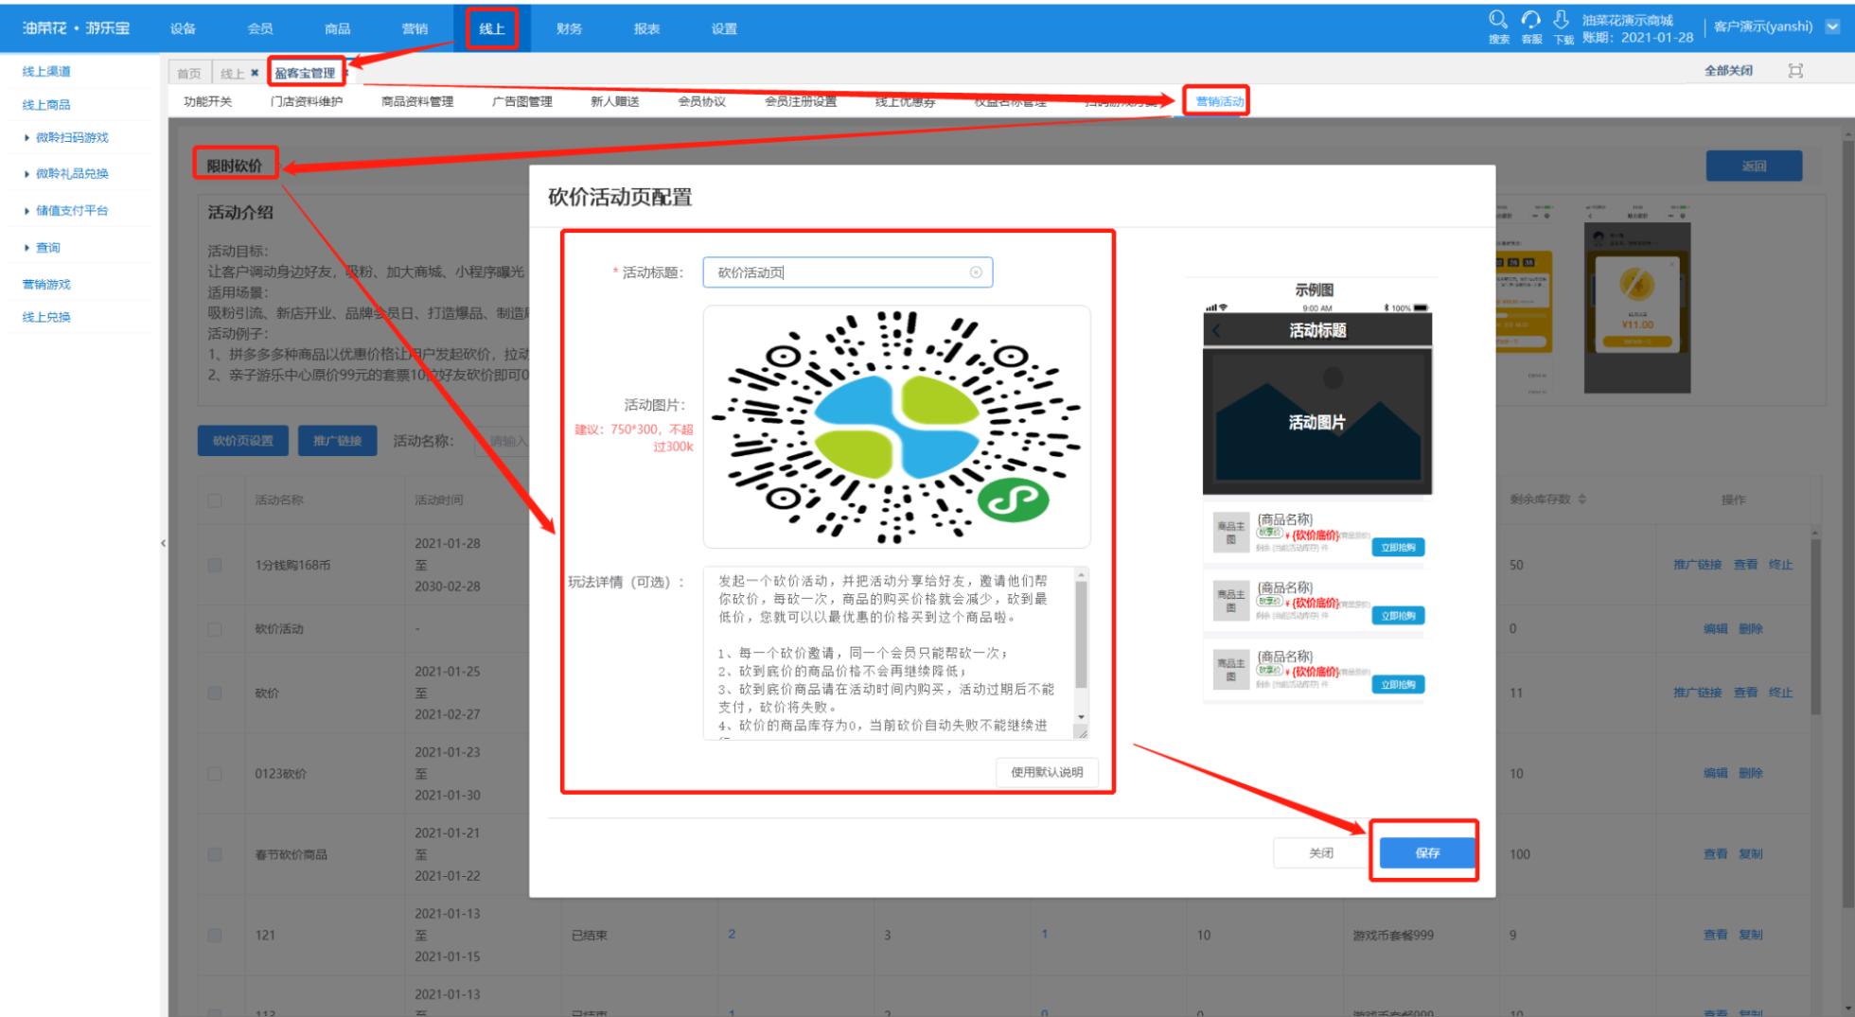
Task: Click 编辑 in the 砍价活动 row
Action: (1716, 629)
